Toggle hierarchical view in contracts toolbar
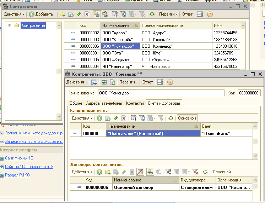Screen dimensions: 265x203 tap(150, 172)
